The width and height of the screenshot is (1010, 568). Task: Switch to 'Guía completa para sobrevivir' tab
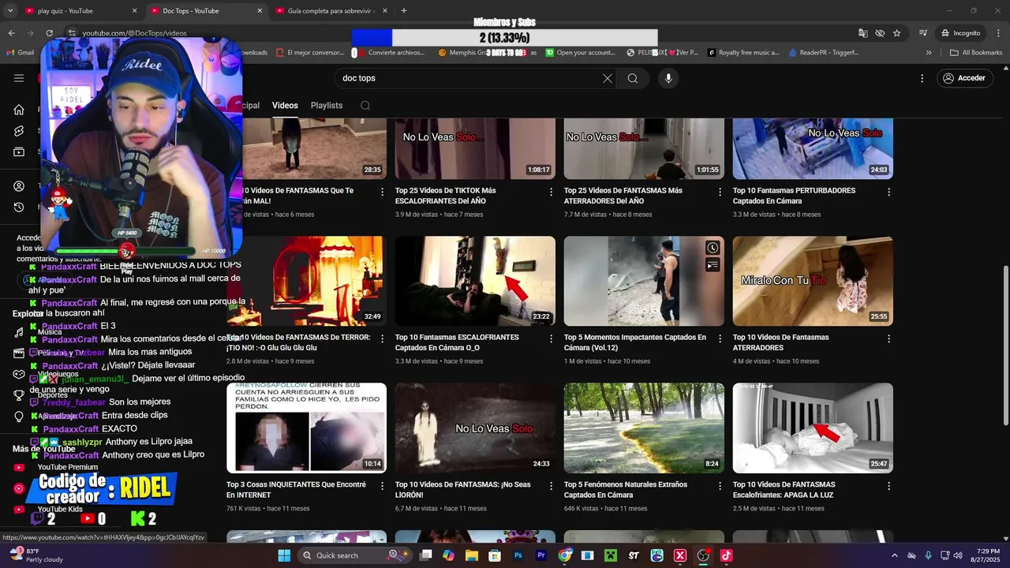point(331,11)
